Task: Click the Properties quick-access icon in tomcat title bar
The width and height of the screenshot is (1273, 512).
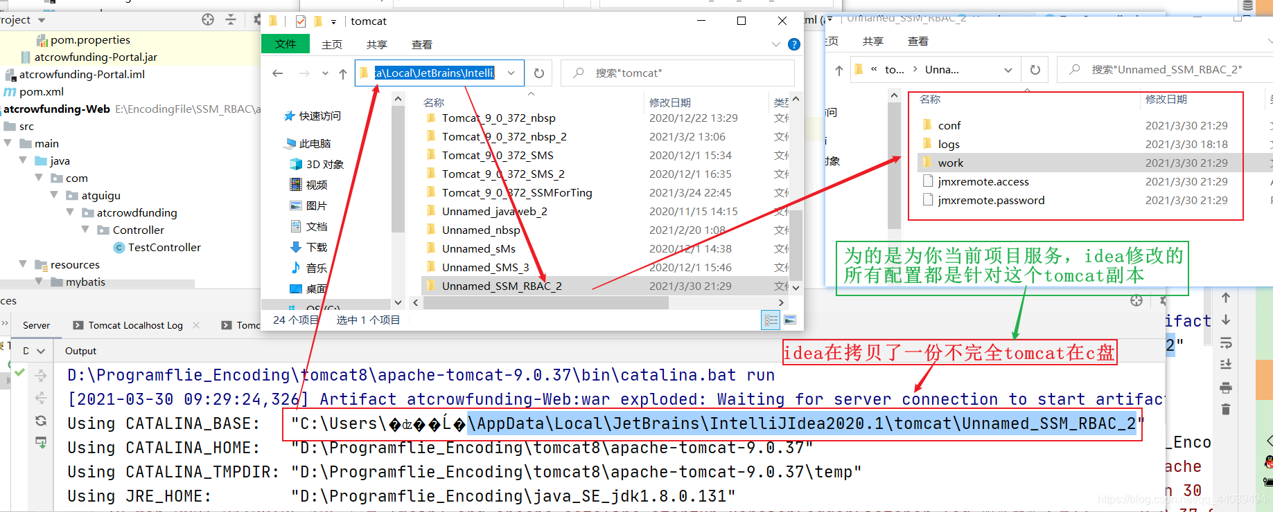Action: [301, 21]
